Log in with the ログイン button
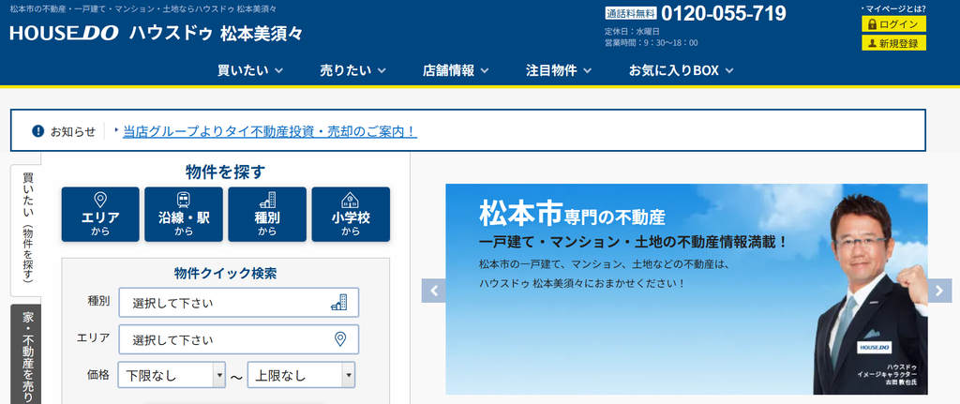This screenshot has height=404, width=960. click(893, 23)
